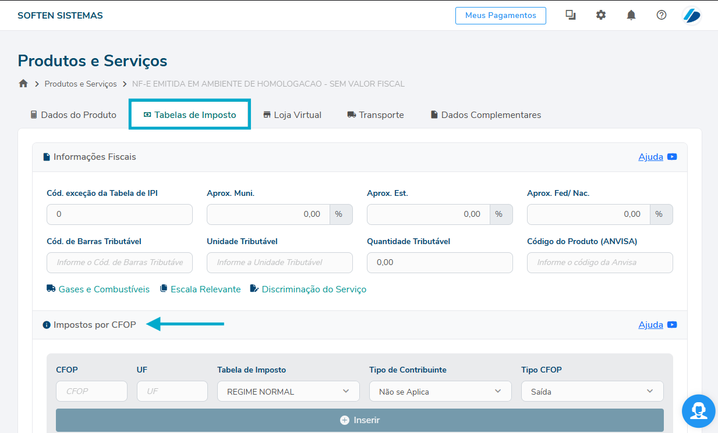Screen dimensions: 718x433
Task: Click the user profile avatar logo
Action: click(692, 16)
